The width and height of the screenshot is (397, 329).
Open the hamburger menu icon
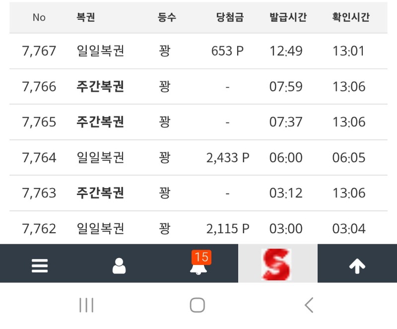(40, 266)
